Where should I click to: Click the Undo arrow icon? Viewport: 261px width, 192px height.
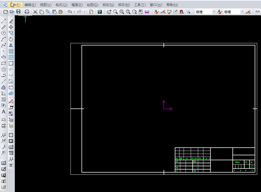pyautogui.click(x=70, y=12)
